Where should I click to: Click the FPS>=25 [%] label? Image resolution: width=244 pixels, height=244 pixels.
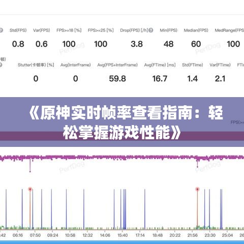tap(101, 30)
